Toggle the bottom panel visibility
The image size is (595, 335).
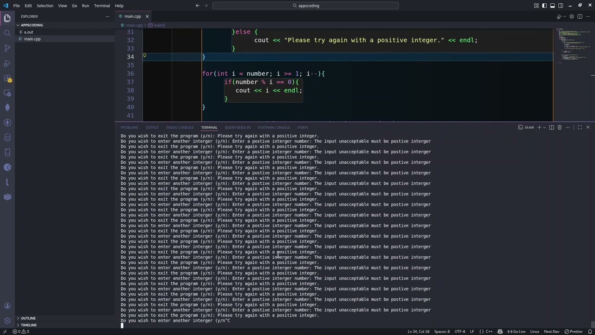[x=552, y=6]
